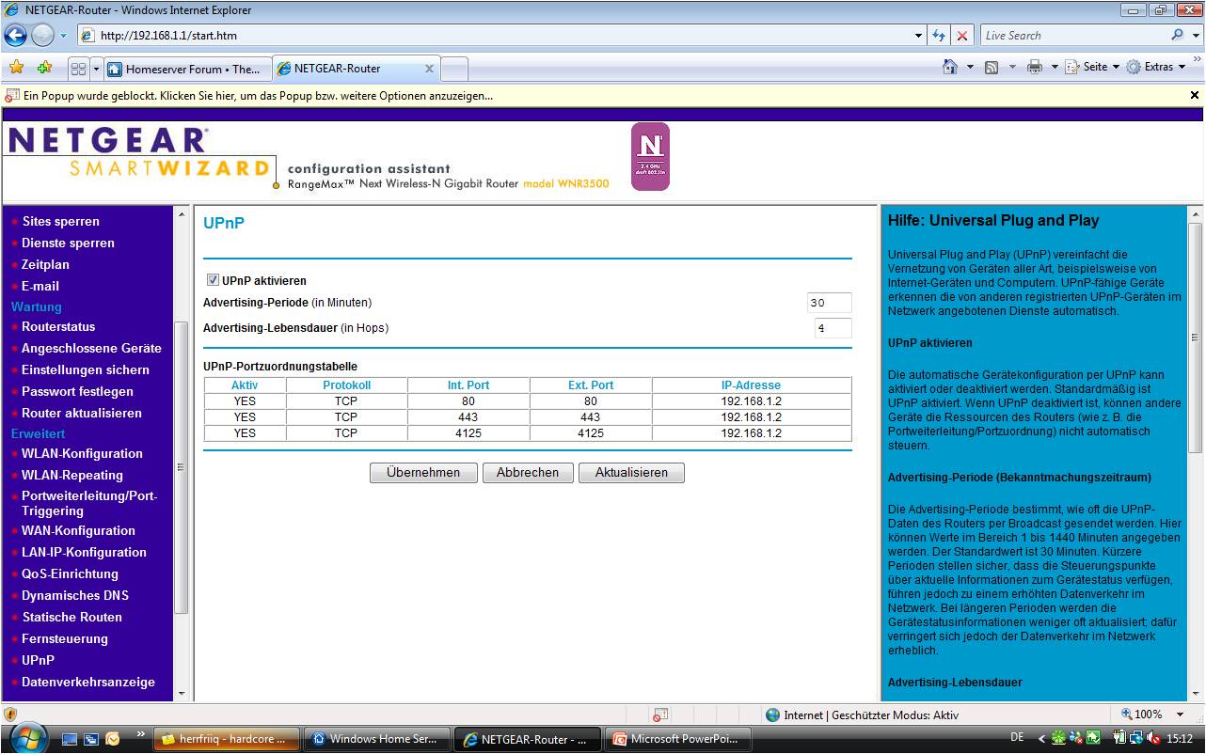The width and height of the screenshot is (1206, 754).
Task: Click Show Desktop quick launch icon
Action: [70, 739]
